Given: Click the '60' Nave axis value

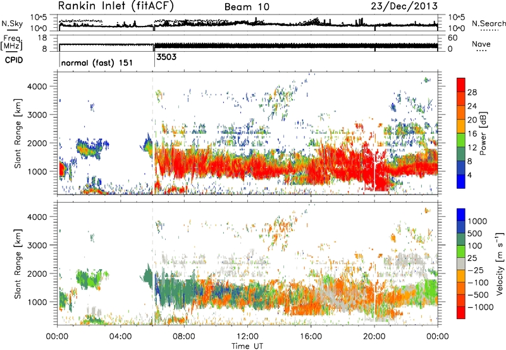Looking at the screenshot, I should pyautogui.click(x=452, y=38).
